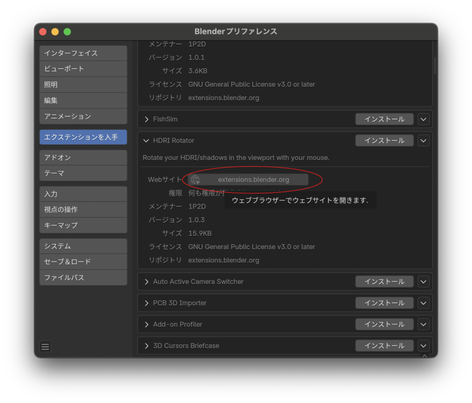Open the キーマップ tab

coord(83,225)
